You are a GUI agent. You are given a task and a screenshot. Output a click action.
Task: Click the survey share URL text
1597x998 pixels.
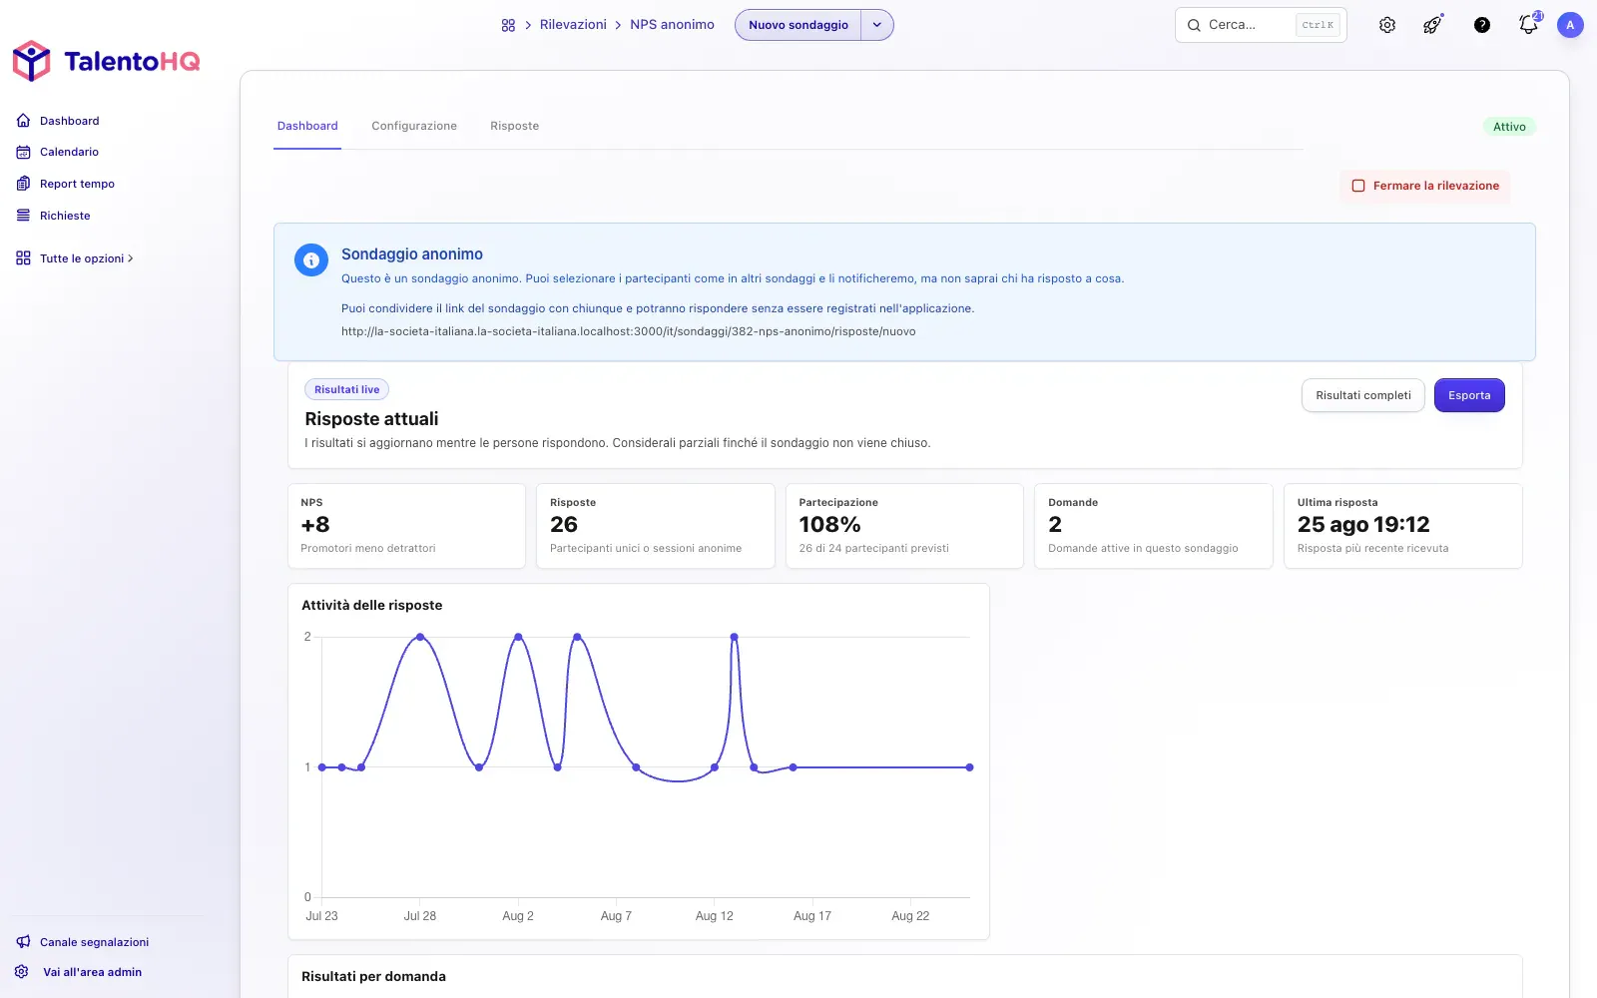click(x=629, y=331)
